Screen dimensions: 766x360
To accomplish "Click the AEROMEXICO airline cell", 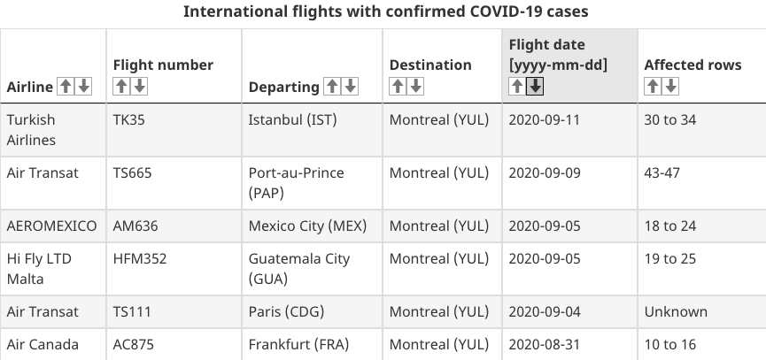I will [x=53, y=226].
